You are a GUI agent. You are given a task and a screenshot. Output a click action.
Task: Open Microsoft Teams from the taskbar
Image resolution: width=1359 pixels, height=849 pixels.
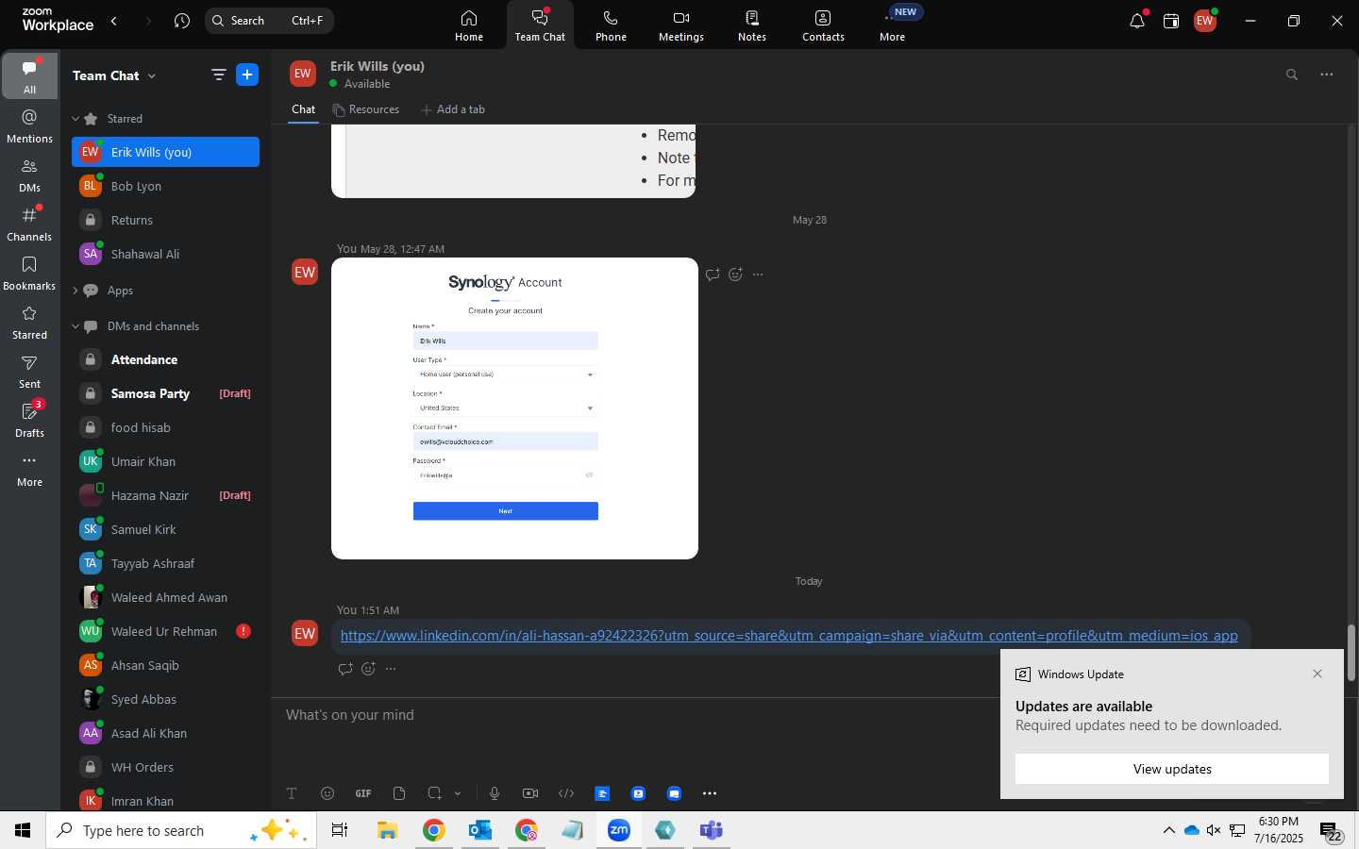click(711, 830)
